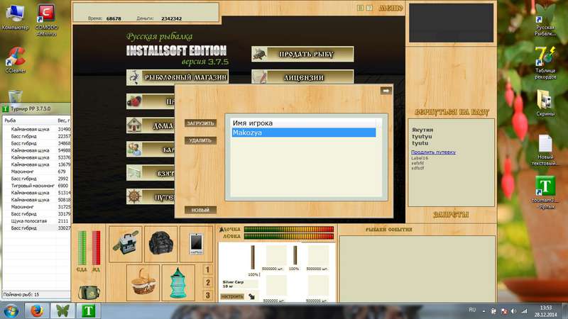Open the green fish keepnet
This screenshot has height=319, width=568.
point(178,283)
